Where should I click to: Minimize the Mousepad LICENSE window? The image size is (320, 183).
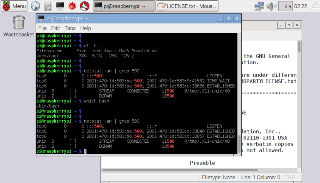[280, 25]
